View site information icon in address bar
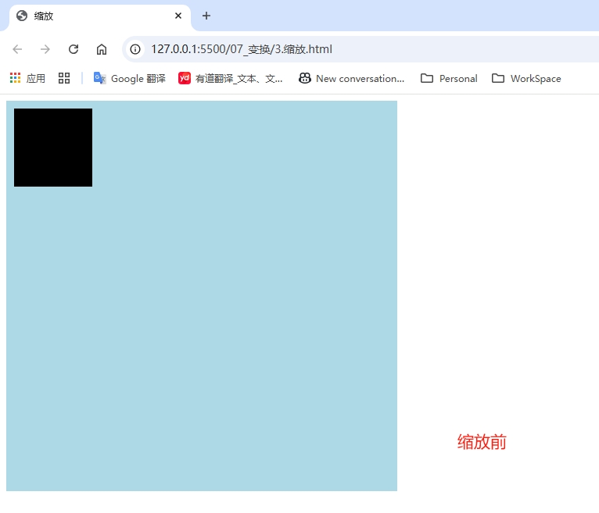Image resolution: width=599 pixels, height=513 pixels. (135, 49)
